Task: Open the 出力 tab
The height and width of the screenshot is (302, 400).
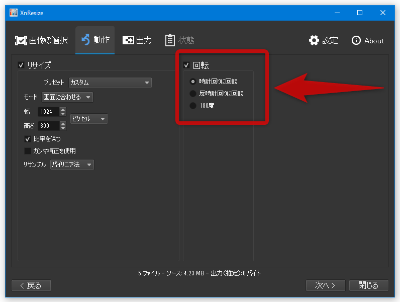Action: [137, 40]
